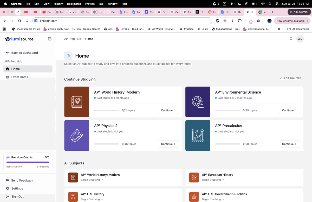Click the home icon beside the Home heading
Image resolution: width=312 pixels, height=202 pixels.
(68, 56)
